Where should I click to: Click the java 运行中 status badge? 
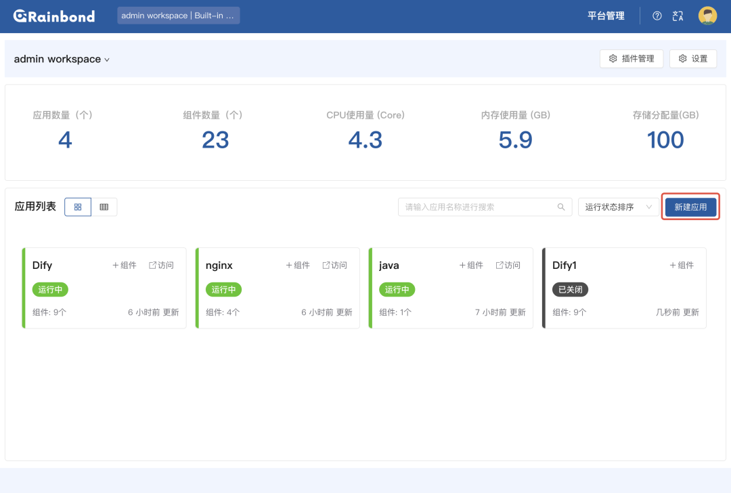pyautogui.click(x=397, y=290)
